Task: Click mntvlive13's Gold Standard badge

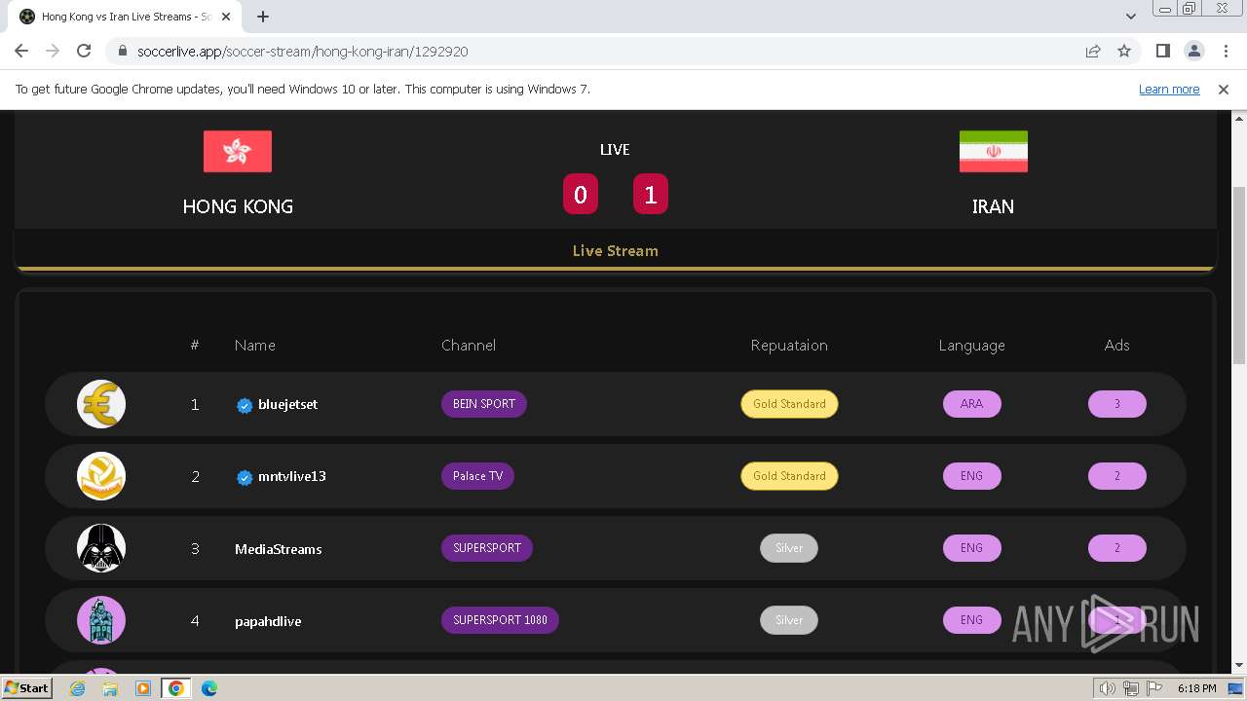Action: coord(789,476)
